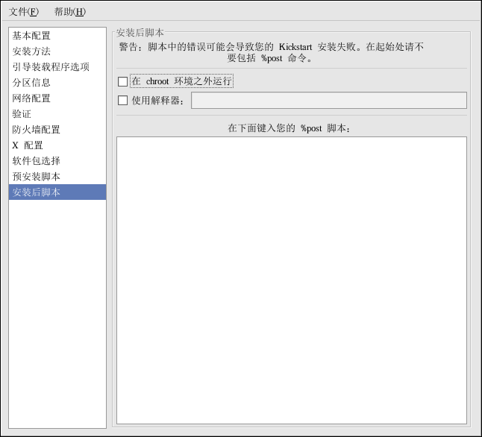This screenshot has width=482, height=437.
Task: Enable running outside the chroot environment
Action: click(x=123, y=82)
